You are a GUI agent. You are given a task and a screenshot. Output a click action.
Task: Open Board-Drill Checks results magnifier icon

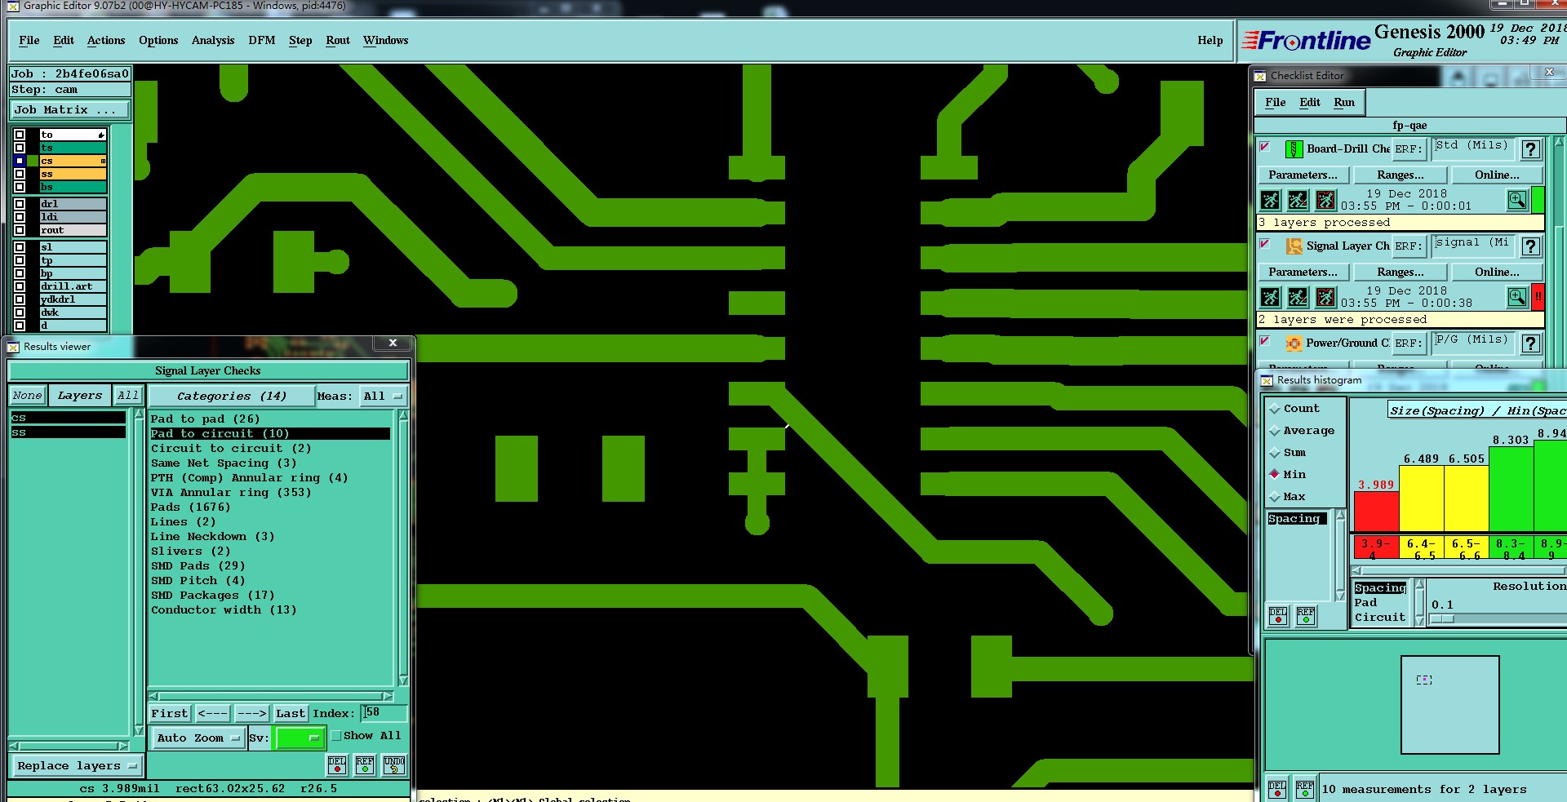click(1517, 200)
